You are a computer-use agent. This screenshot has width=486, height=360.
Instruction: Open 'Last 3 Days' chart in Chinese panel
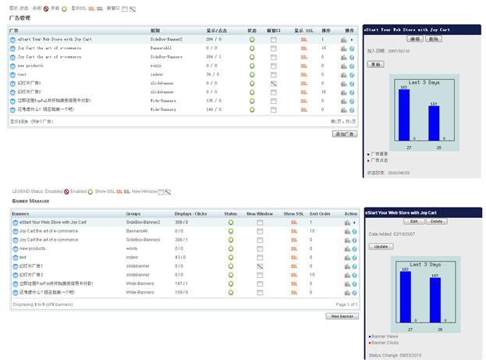(x=424, y=112)
